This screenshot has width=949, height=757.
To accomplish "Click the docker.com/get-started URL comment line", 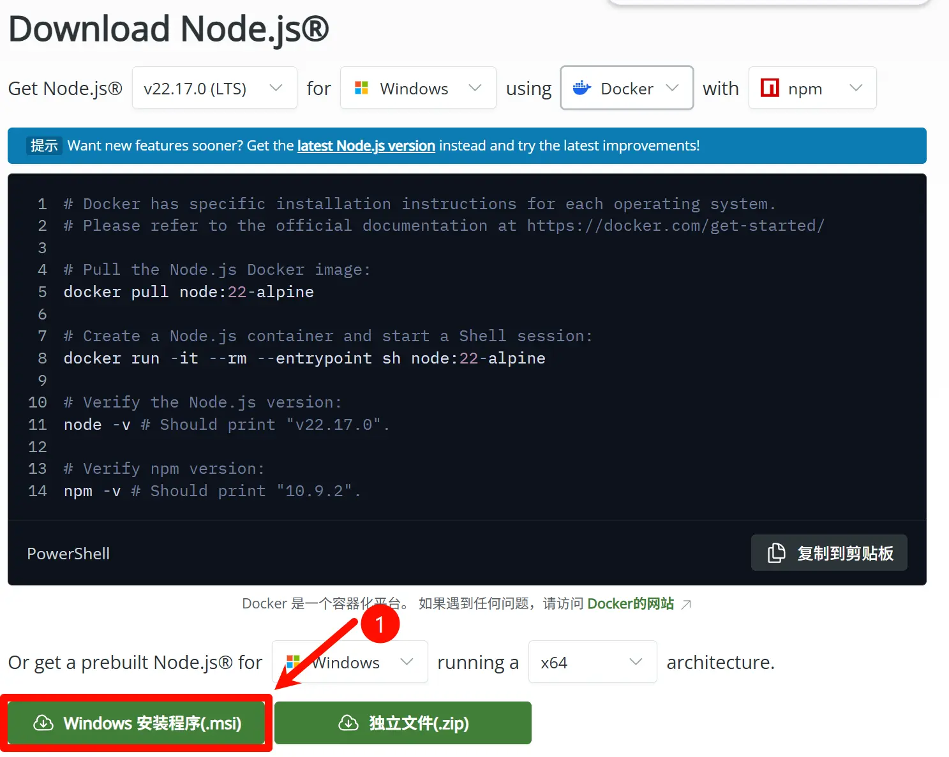I will [444, 226].
